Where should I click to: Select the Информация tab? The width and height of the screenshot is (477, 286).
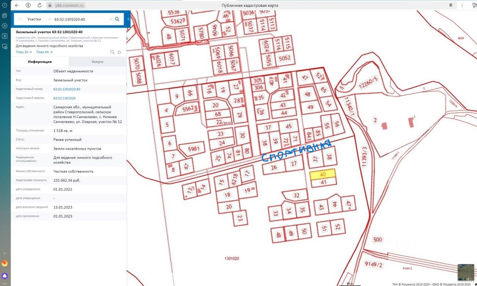40,62
